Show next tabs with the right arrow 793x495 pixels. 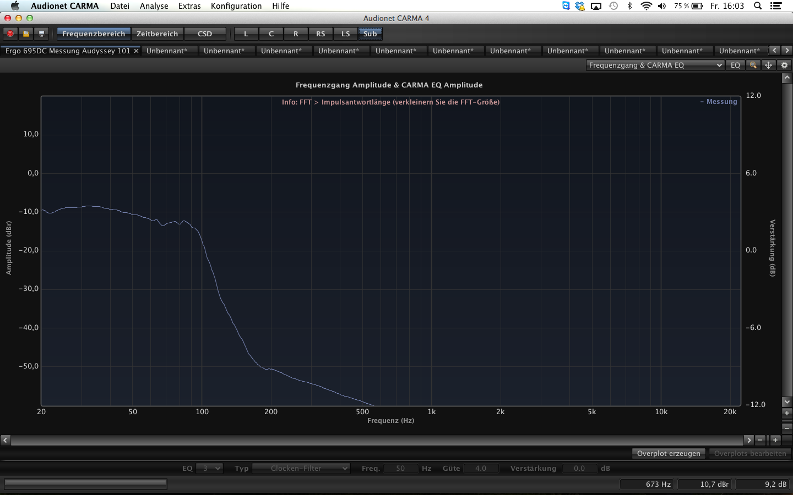[787, 50]
